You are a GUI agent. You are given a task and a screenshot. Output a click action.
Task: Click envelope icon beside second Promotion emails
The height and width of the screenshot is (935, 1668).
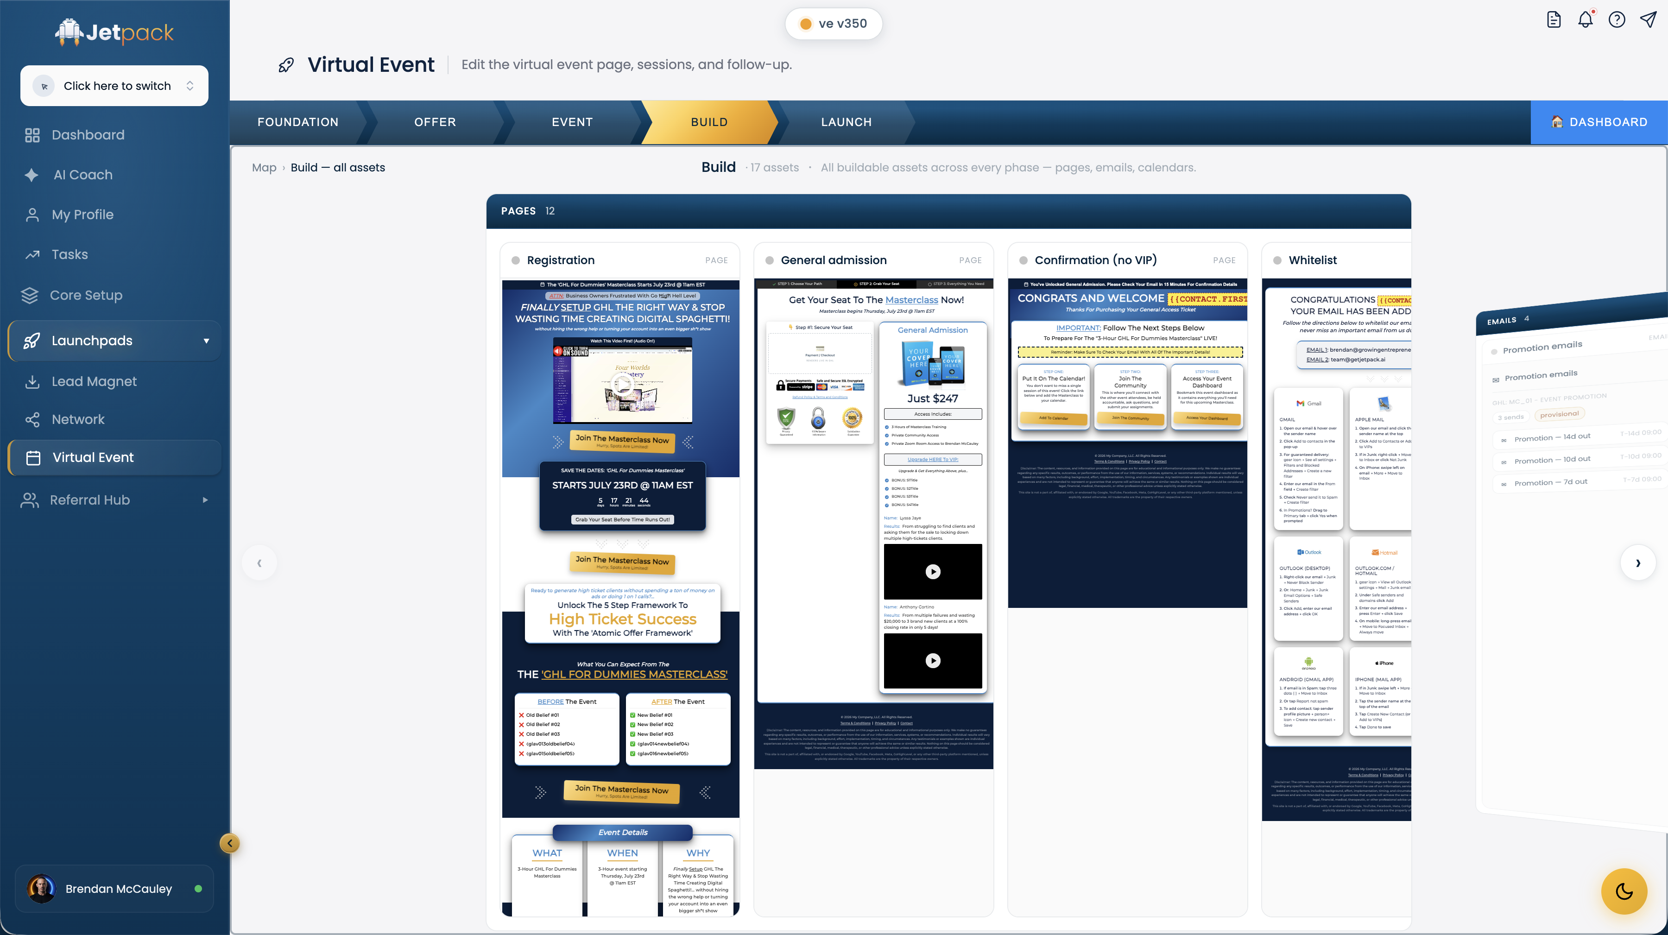1496,380
